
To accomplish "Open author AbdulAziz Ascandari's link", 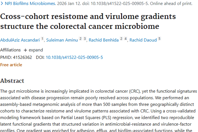I will 20,40.
